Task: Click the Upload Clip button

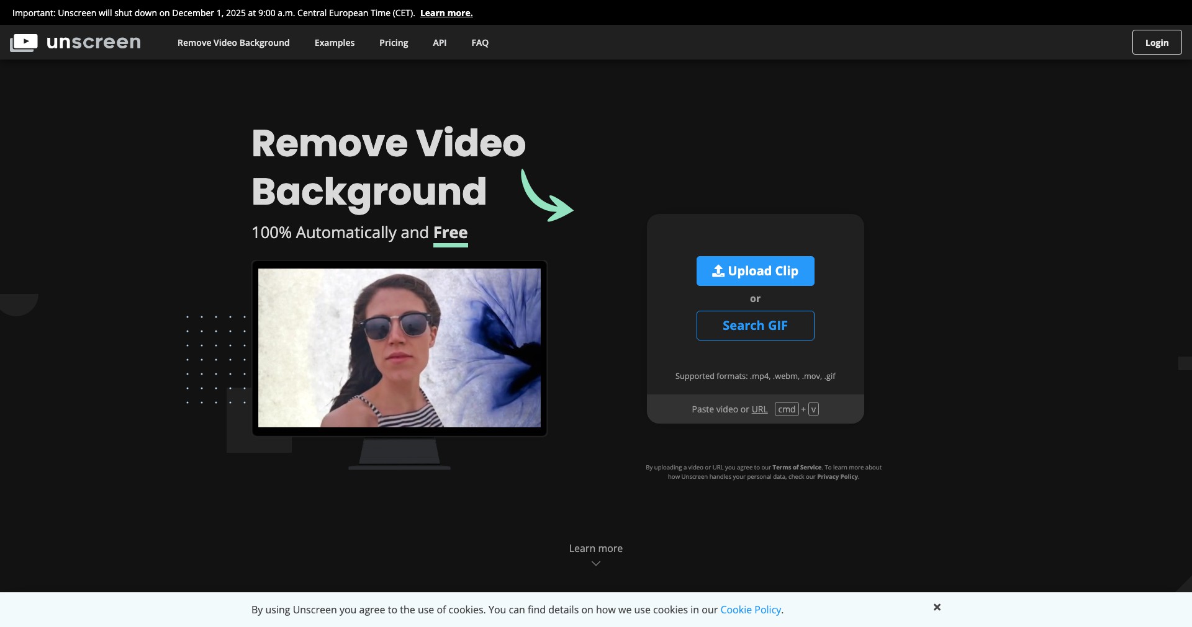Action: [x=755, y=271]
